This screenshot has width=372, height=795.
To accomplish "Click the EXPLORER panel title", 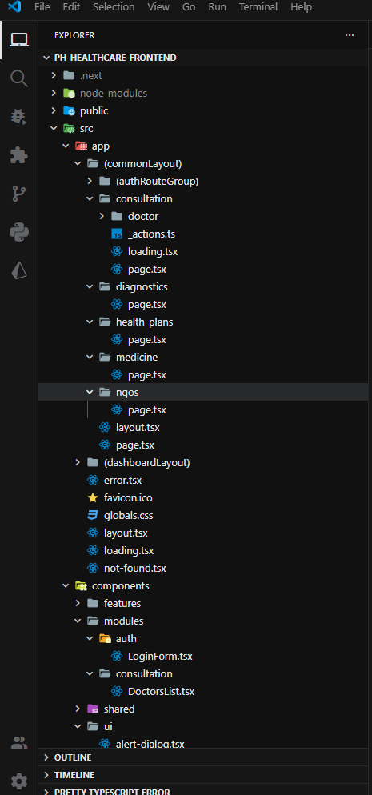I will point(74,35).
